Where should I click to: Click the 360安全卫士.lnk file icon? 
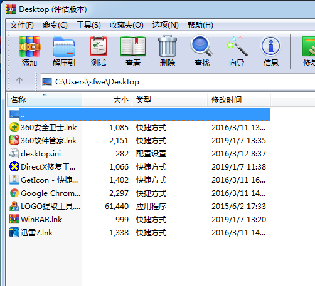pos(14,127)
